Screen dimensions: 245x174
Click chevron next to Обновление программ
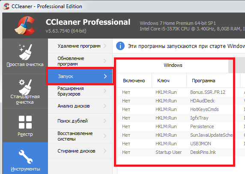click(105, 61)
